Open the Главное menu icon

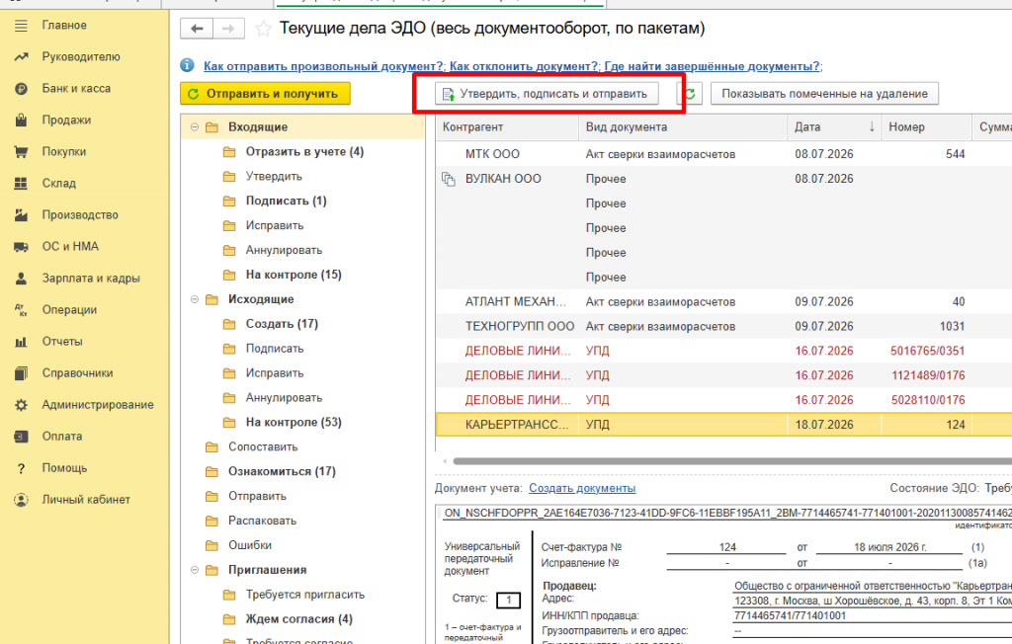coord(22,26)
